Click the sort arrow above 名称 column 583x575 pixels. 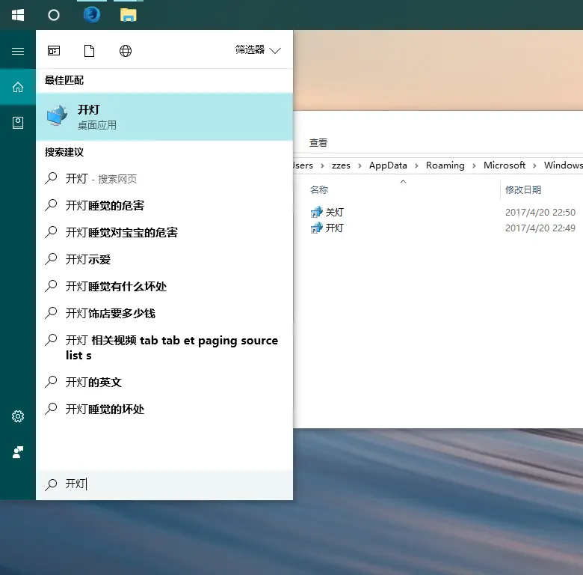[403, 181]
